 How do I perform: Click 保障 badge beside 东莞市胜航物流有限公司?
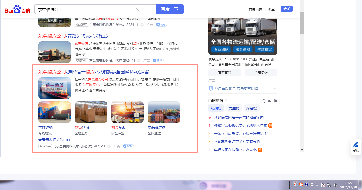[x=161, y=25]
